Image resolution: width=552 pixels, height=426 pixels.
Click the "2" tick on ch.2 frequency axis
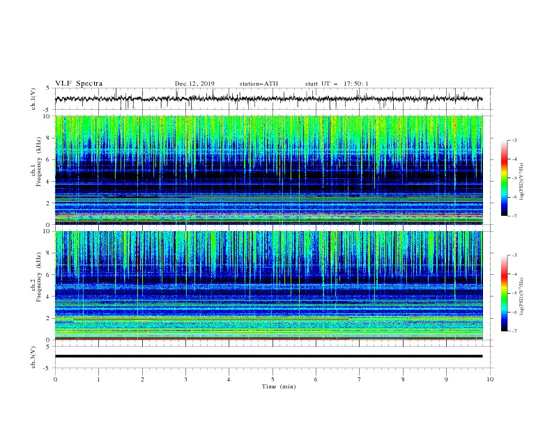[x=49, y=318]
